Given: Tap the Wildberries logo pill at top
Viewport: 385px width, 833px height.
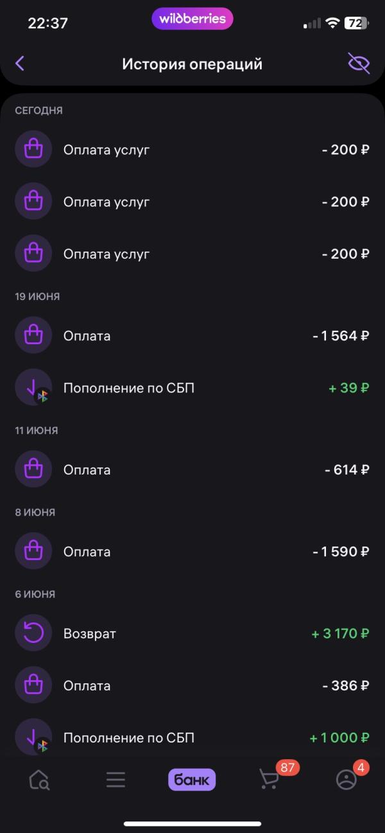Looking at the screenshot, I should (x=193, y=19).
